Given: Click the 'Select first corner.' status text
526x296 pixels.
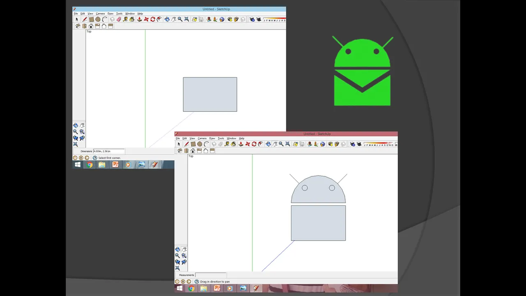Looking at the screenshot, I should [x=110, y=158].
